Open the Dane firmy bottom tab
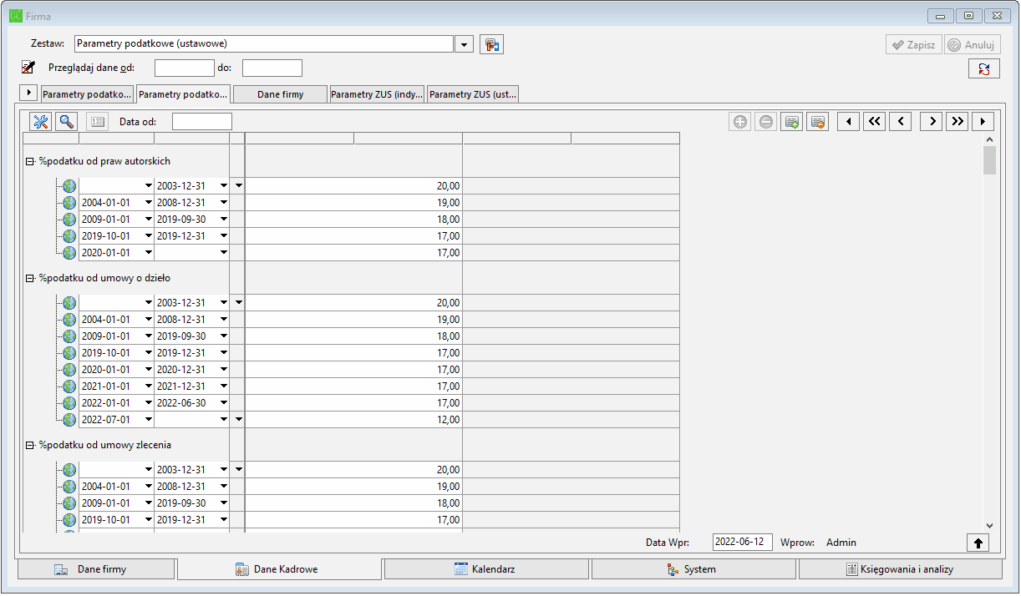The height and width of the screenshot is (596, 1021). (x=96, y=569)
